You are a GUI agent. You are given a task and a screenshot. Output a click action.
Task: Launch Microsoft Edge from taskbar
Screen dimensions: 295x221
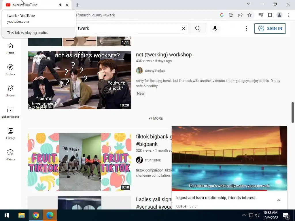(x=50, y=215)
